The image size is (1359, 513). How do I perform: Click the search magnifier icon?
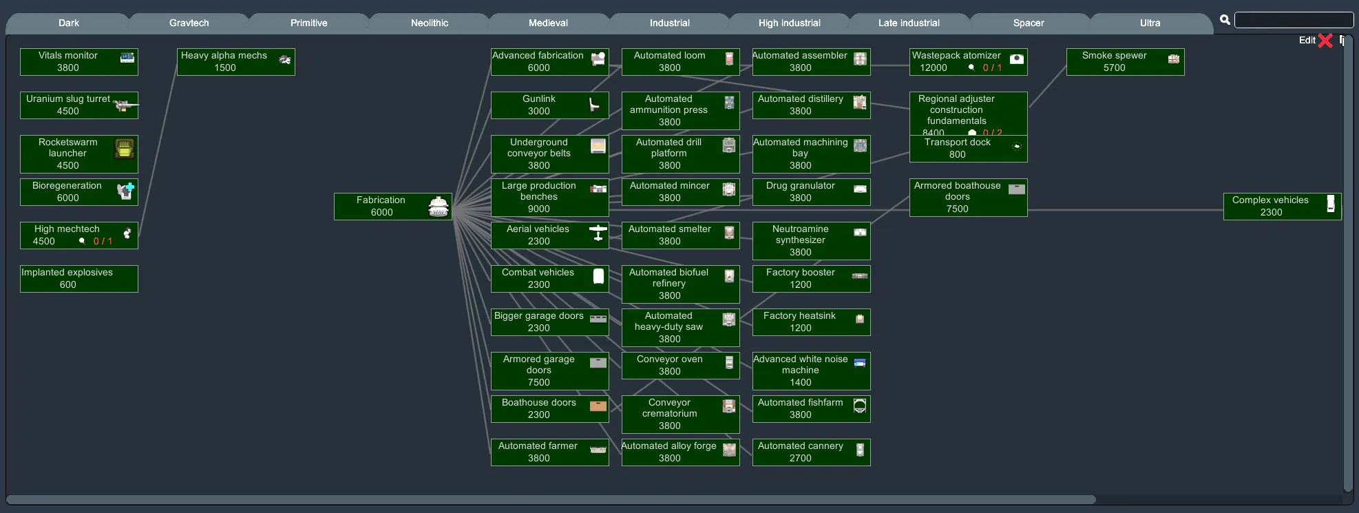(1225, 20)
